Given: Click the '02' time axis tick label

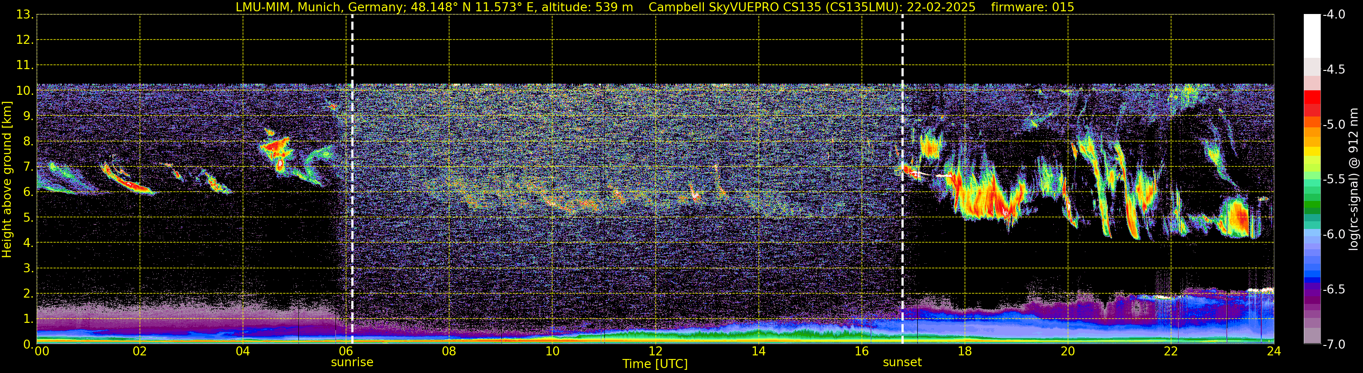Looking at the screenshot, I should pos(140,351).
